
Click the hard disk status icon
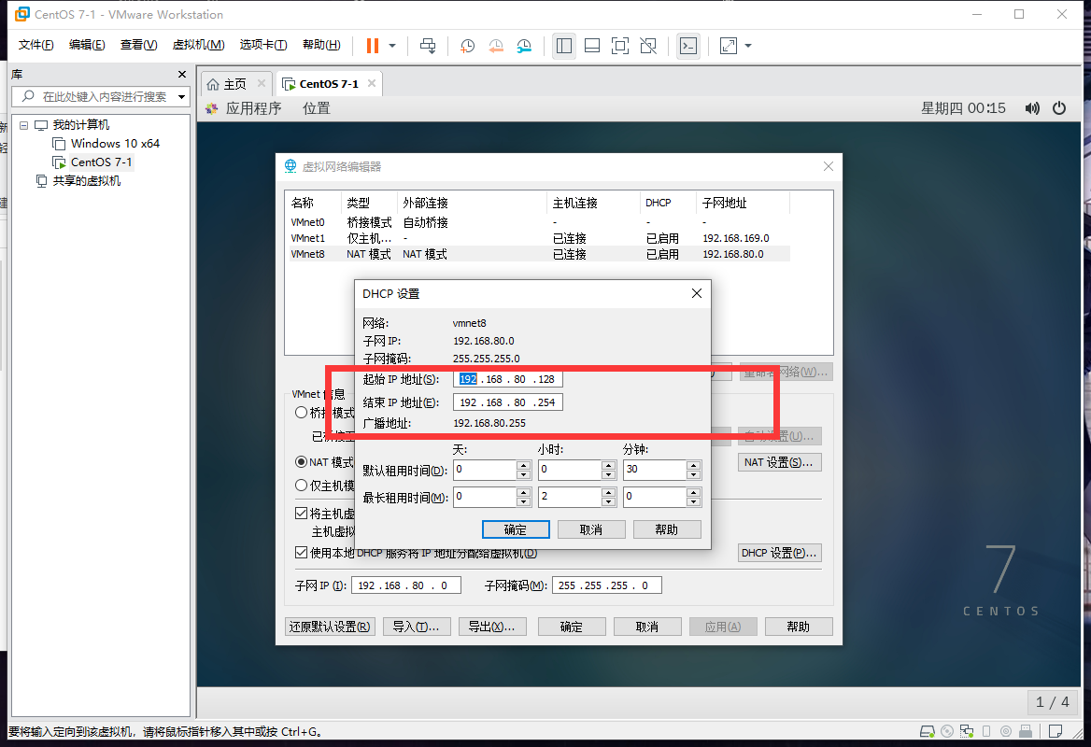click(x=928, y=731)
